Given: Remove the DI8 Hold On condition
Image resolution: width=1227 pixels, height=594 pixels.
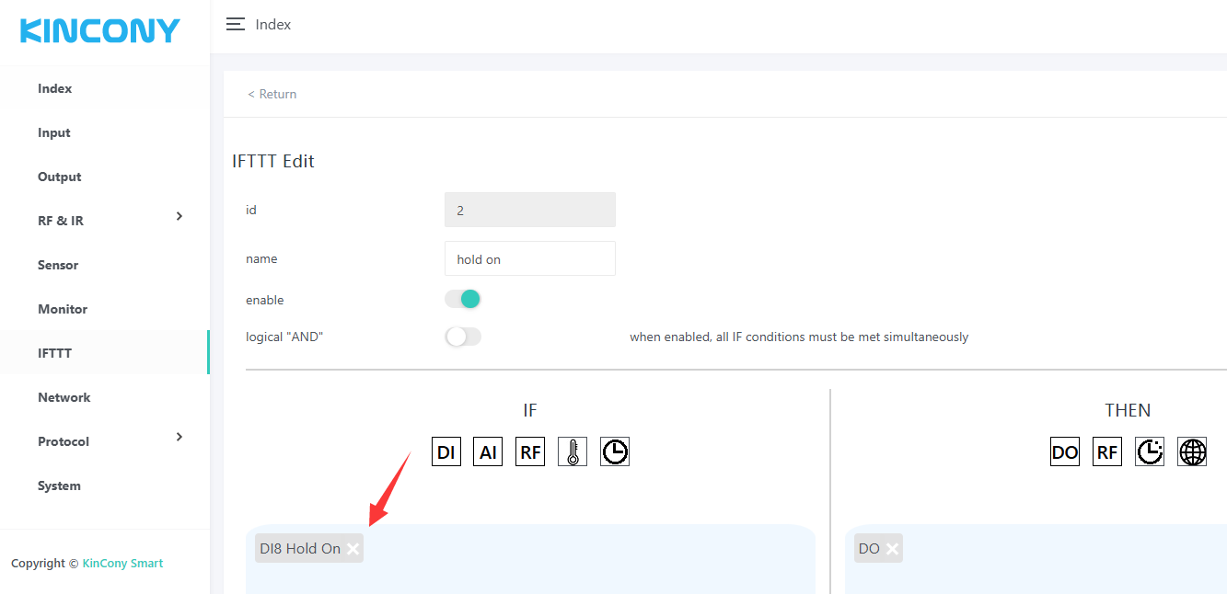Looking at the screenshot, I should point(353,549).
